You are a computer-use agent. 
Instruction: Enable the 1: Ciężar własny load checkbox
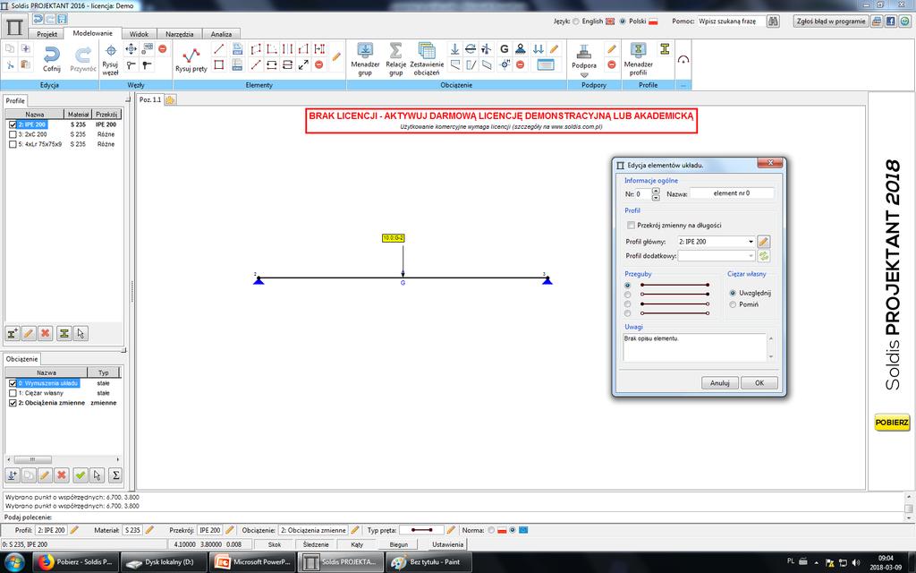(x=13, y=394)
